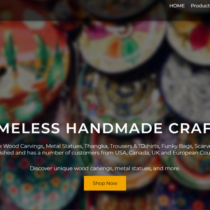This screenshot has width=210, height=210.
Task: Click the words Metal Statues in description
Action: [64, 146]
